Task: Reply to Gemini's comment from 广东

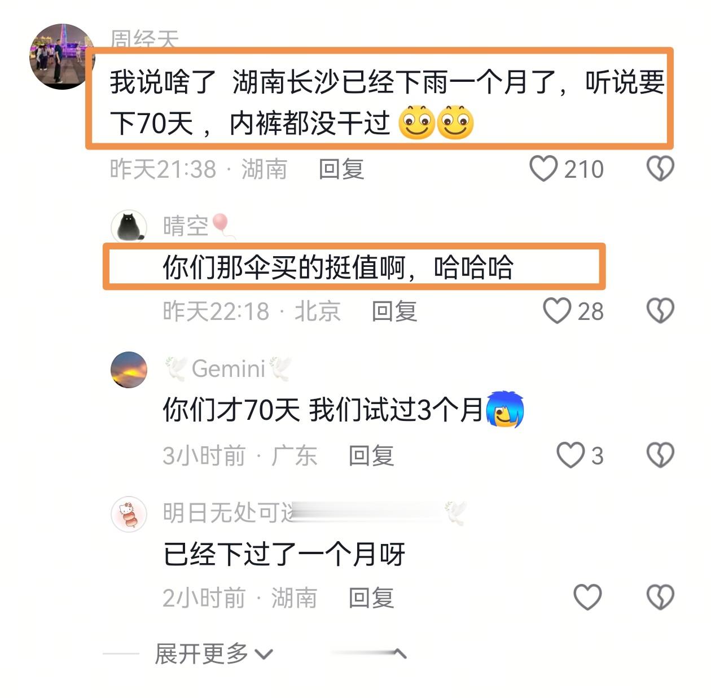Action: click(x=371, y=456)
